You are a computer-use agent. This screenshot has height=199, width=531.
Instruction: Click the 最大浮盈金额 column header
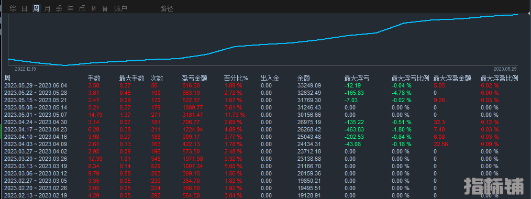(x=452, y=78)
